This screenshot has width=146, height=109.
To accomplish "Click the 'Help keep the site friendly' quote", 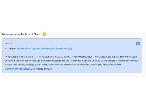I will pyautogui.click(x=19, y=57).
